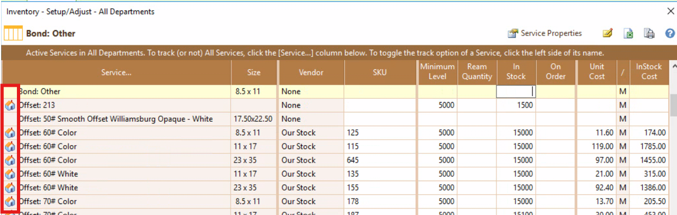Click the SKU column header
The width and height of the screenshot is (677, 215).
(380, 72)
